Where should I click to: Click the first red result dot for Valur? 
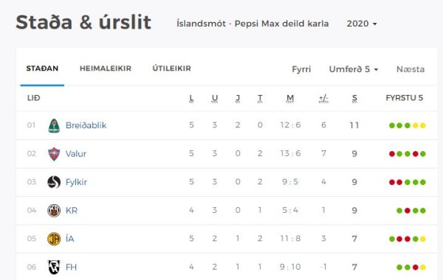pyautogui.click(x=392, y=154)
